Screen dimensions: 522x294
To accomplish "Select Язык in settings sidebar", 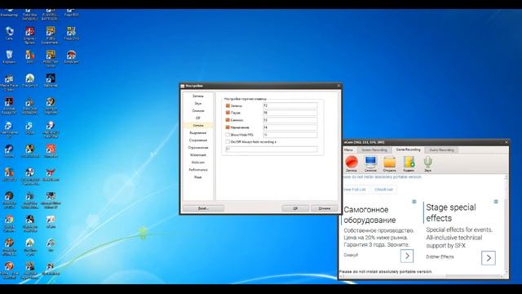I will [x=197, y=177].
